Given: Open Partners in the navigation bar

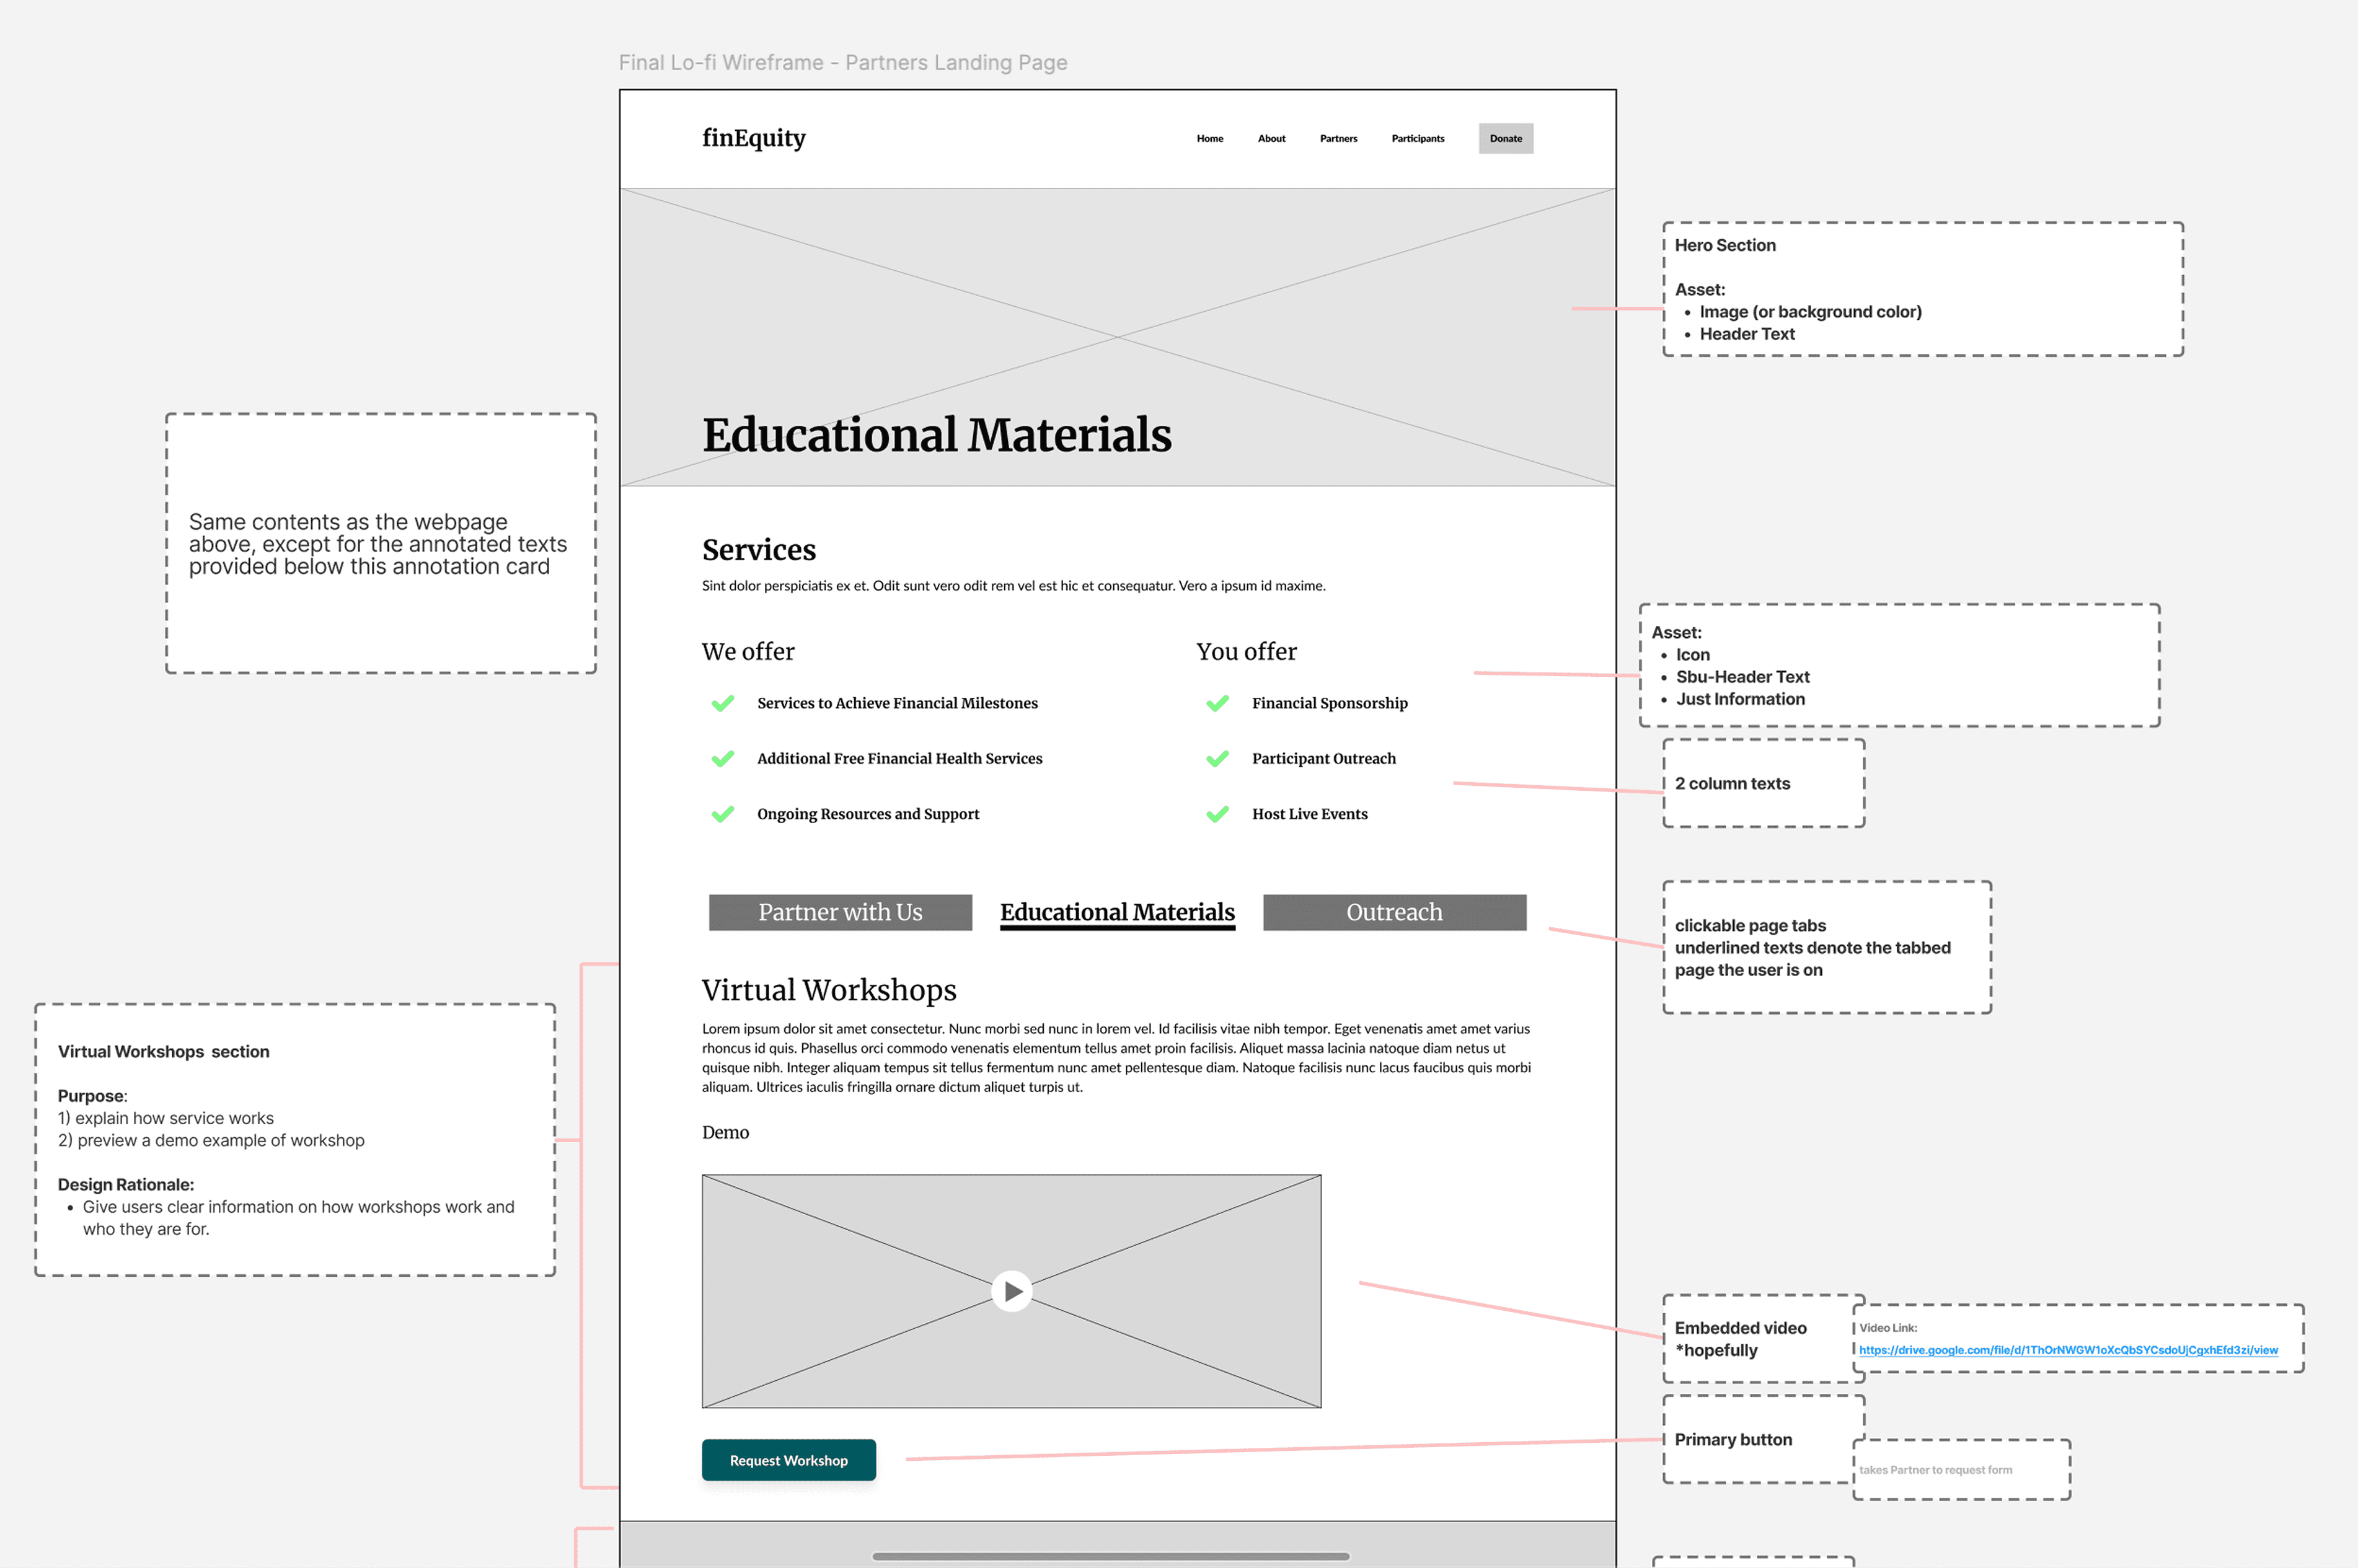Looking at the screenshot, I should 1338,139.
